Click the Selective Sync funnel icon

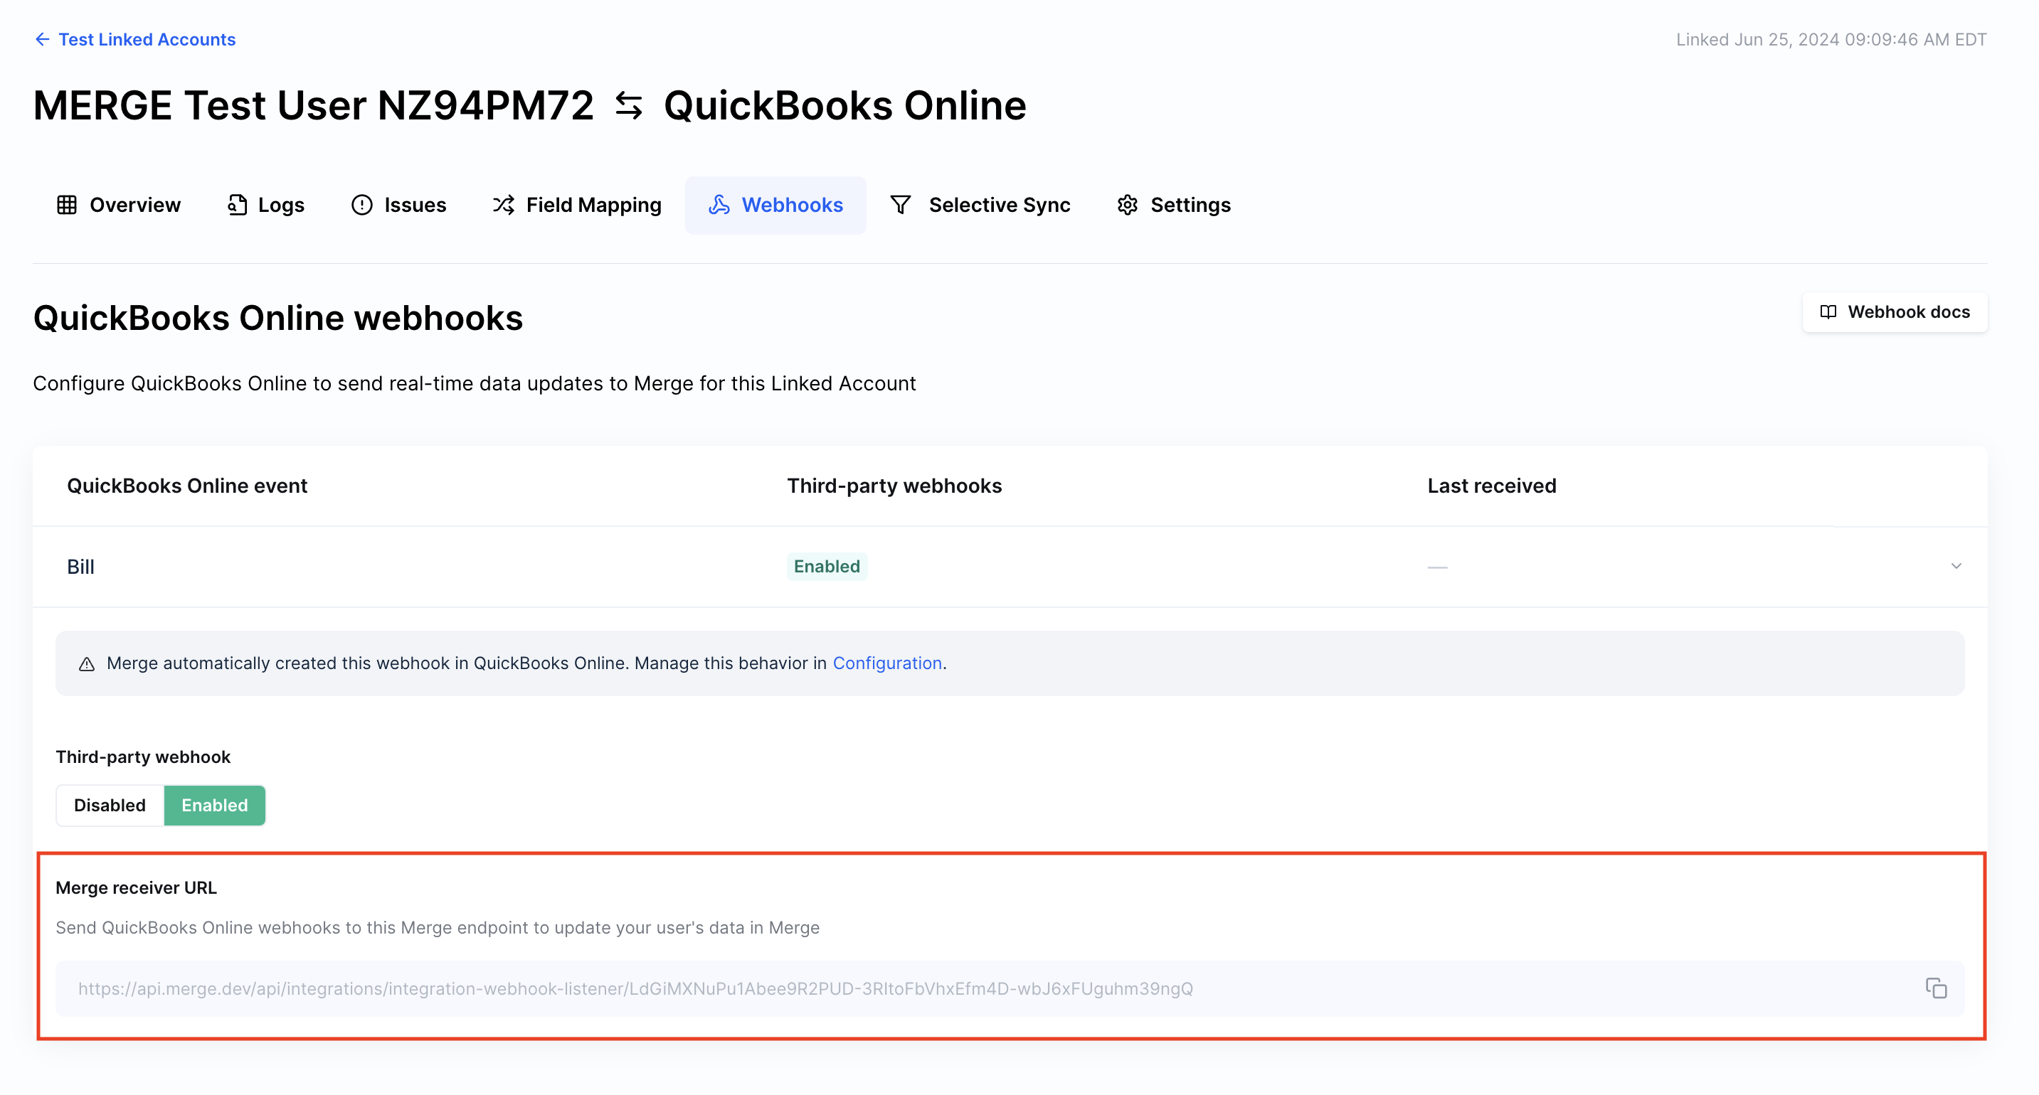pyautogui.click(x=901, y=205)
